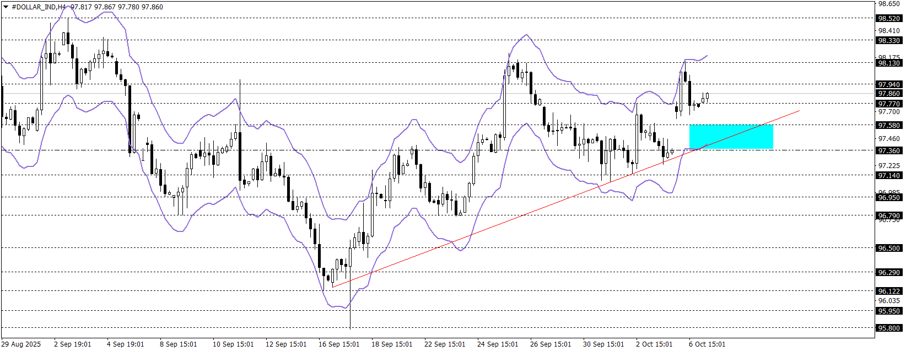Image resolution: width=906 pixels, height=351 pixels.
Task: Click the 24 Sep 15:01 time label
Action: pyautogui.click(x=497, y=344)
